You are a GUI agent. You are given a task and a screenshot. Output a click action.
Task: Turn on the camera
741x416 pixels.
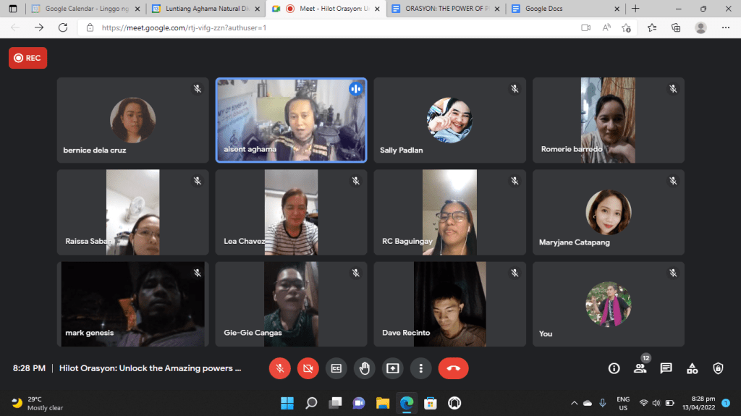point(308,368)
